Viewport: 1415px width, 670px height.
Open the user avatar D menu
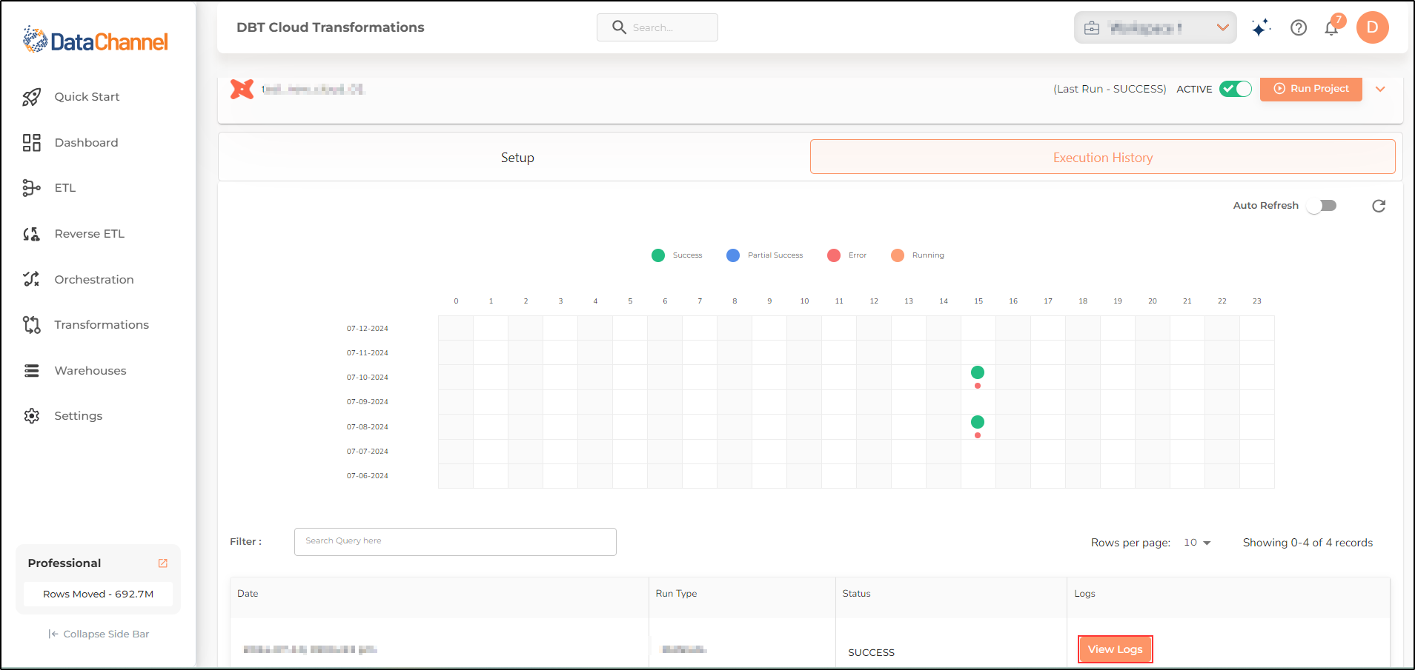(x=1372, y=27)
